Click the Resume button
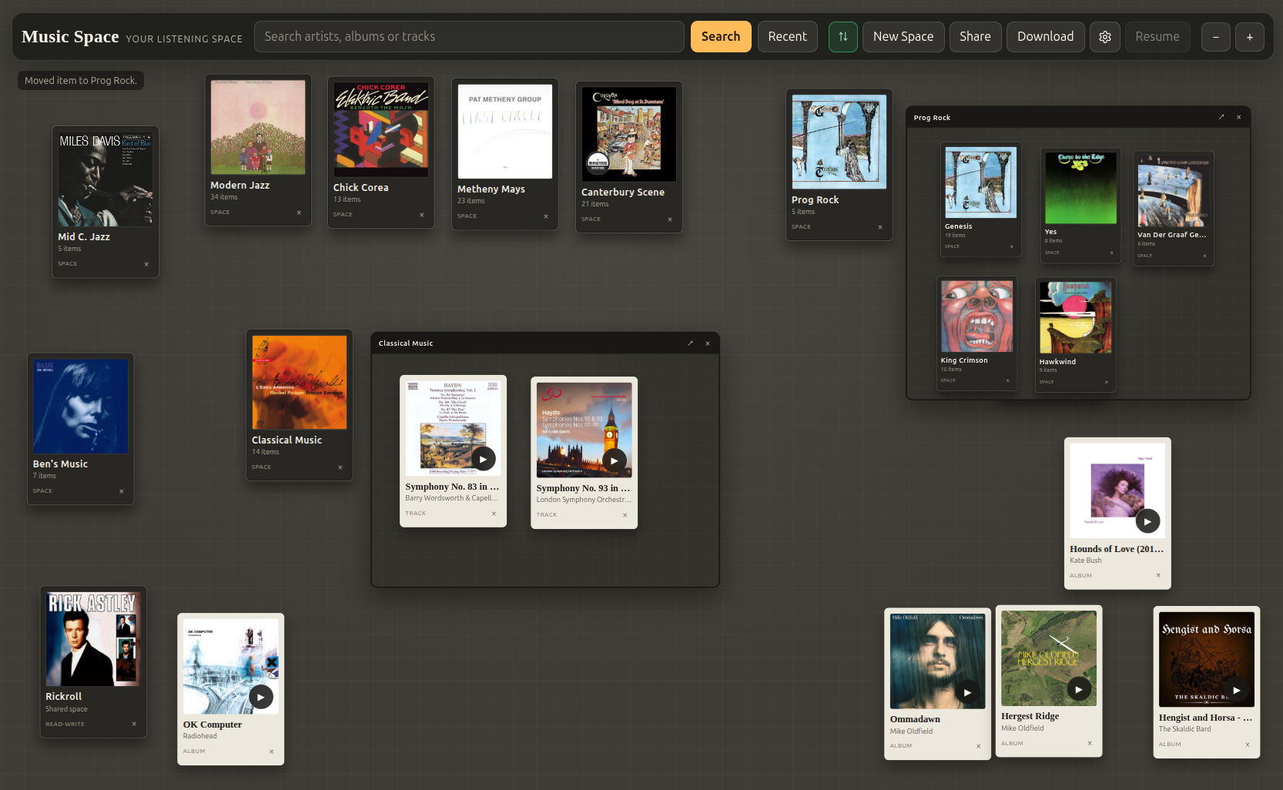1283x790 pixels. coord(1157,37)
